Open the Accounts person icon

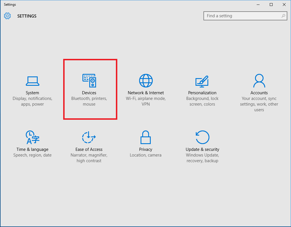259,81
